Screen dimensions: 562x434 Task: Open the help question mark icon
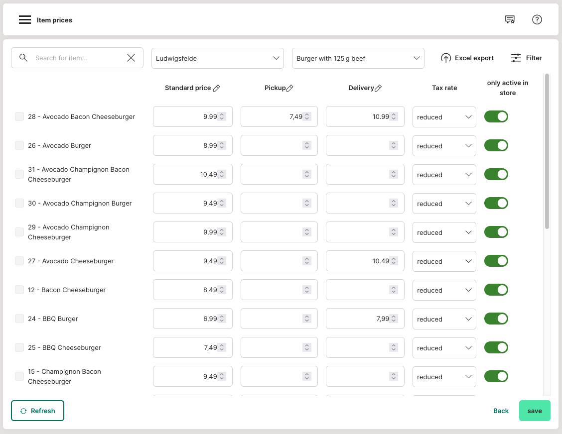537,20
